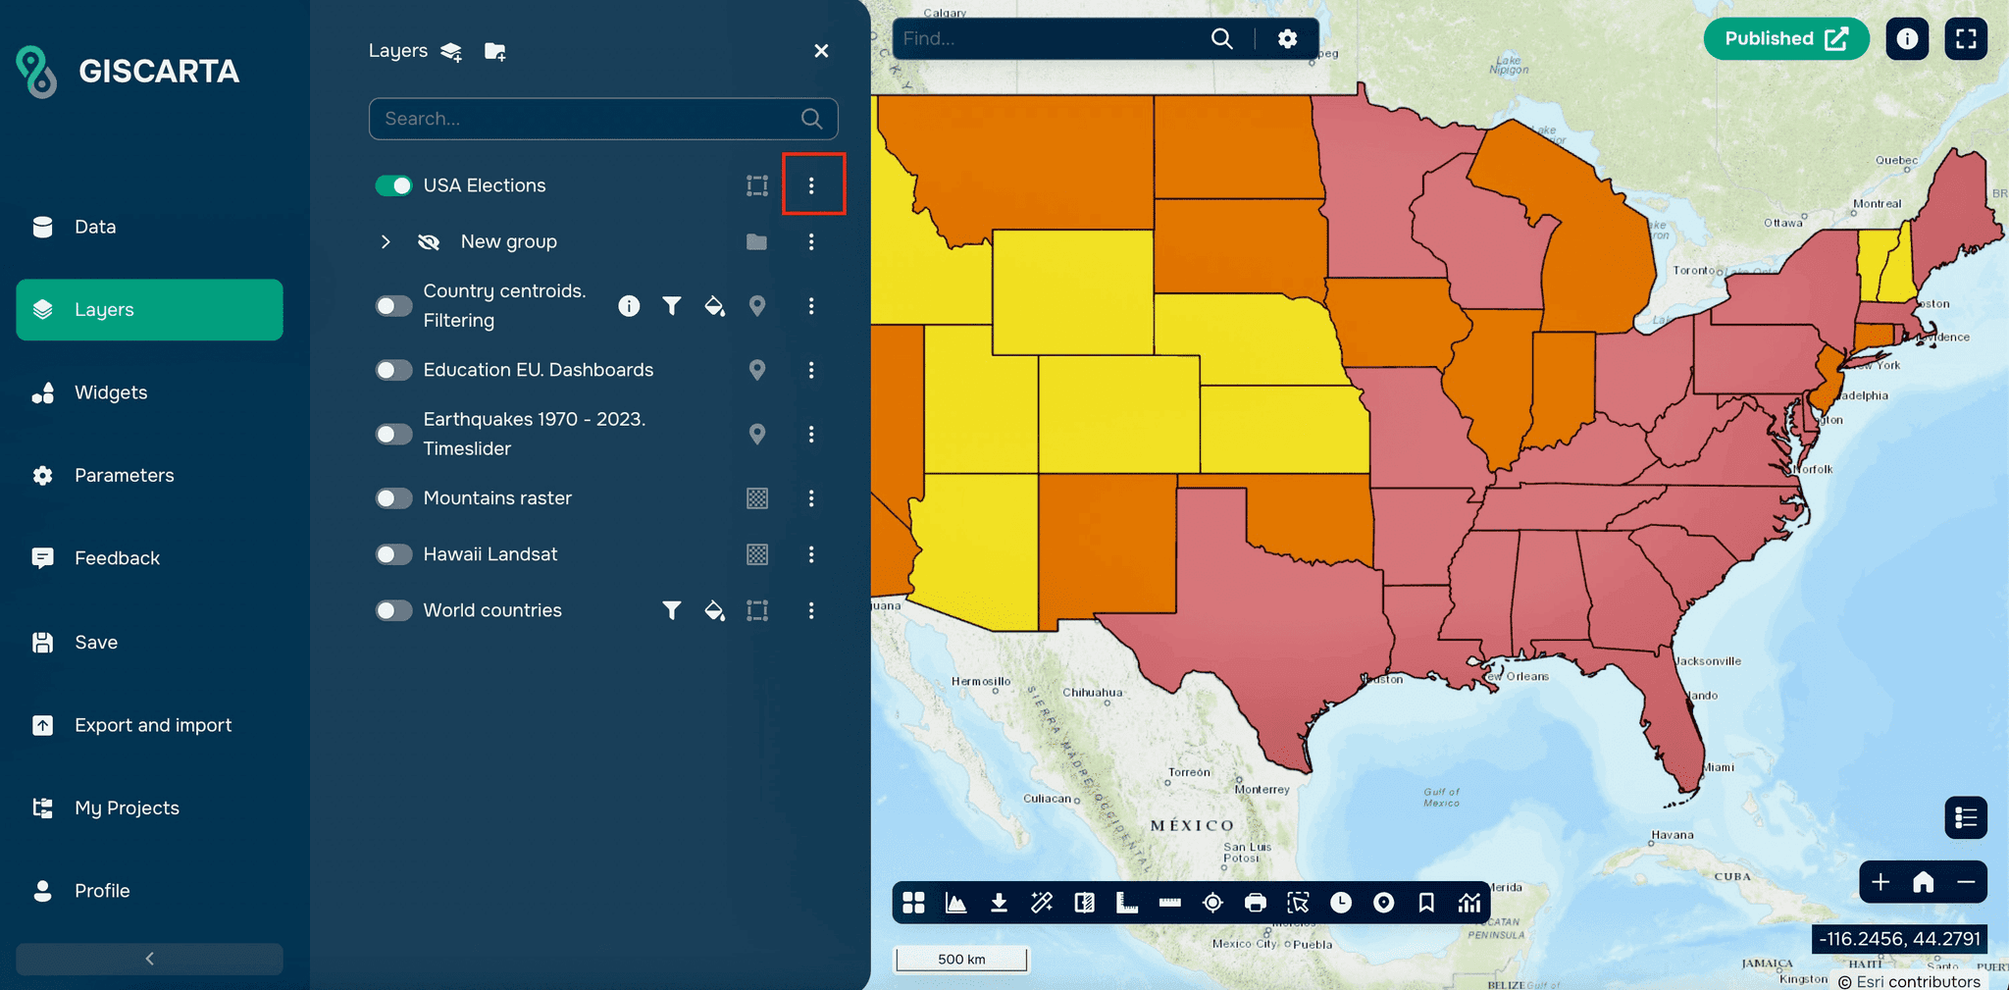Expand the New group chevron
This screenshot has width=2009, height=990.
point(386,241)
